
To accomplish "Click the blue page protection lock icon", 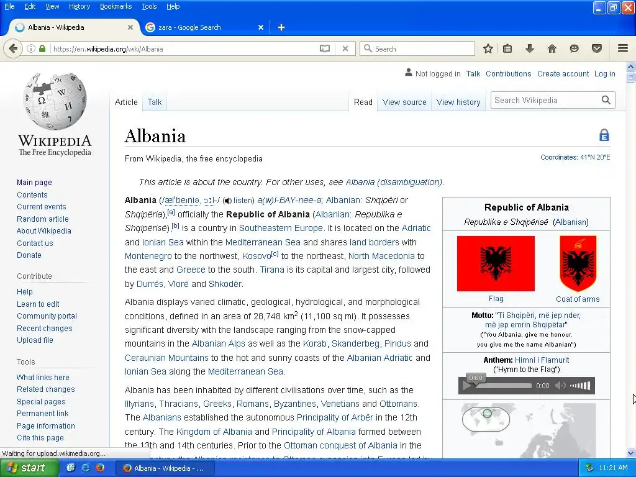I will (604, 135).
